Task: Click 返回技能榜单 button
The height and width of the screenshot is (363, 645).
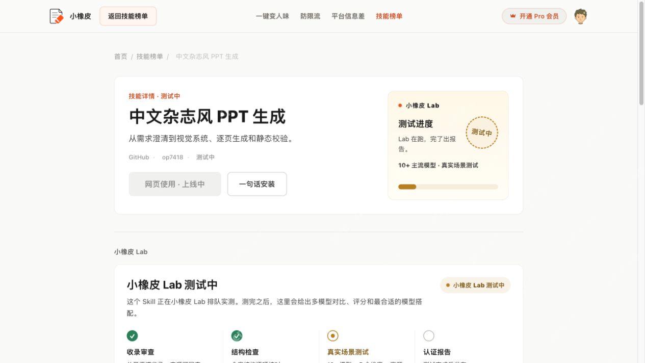Action: coord(128,16)
